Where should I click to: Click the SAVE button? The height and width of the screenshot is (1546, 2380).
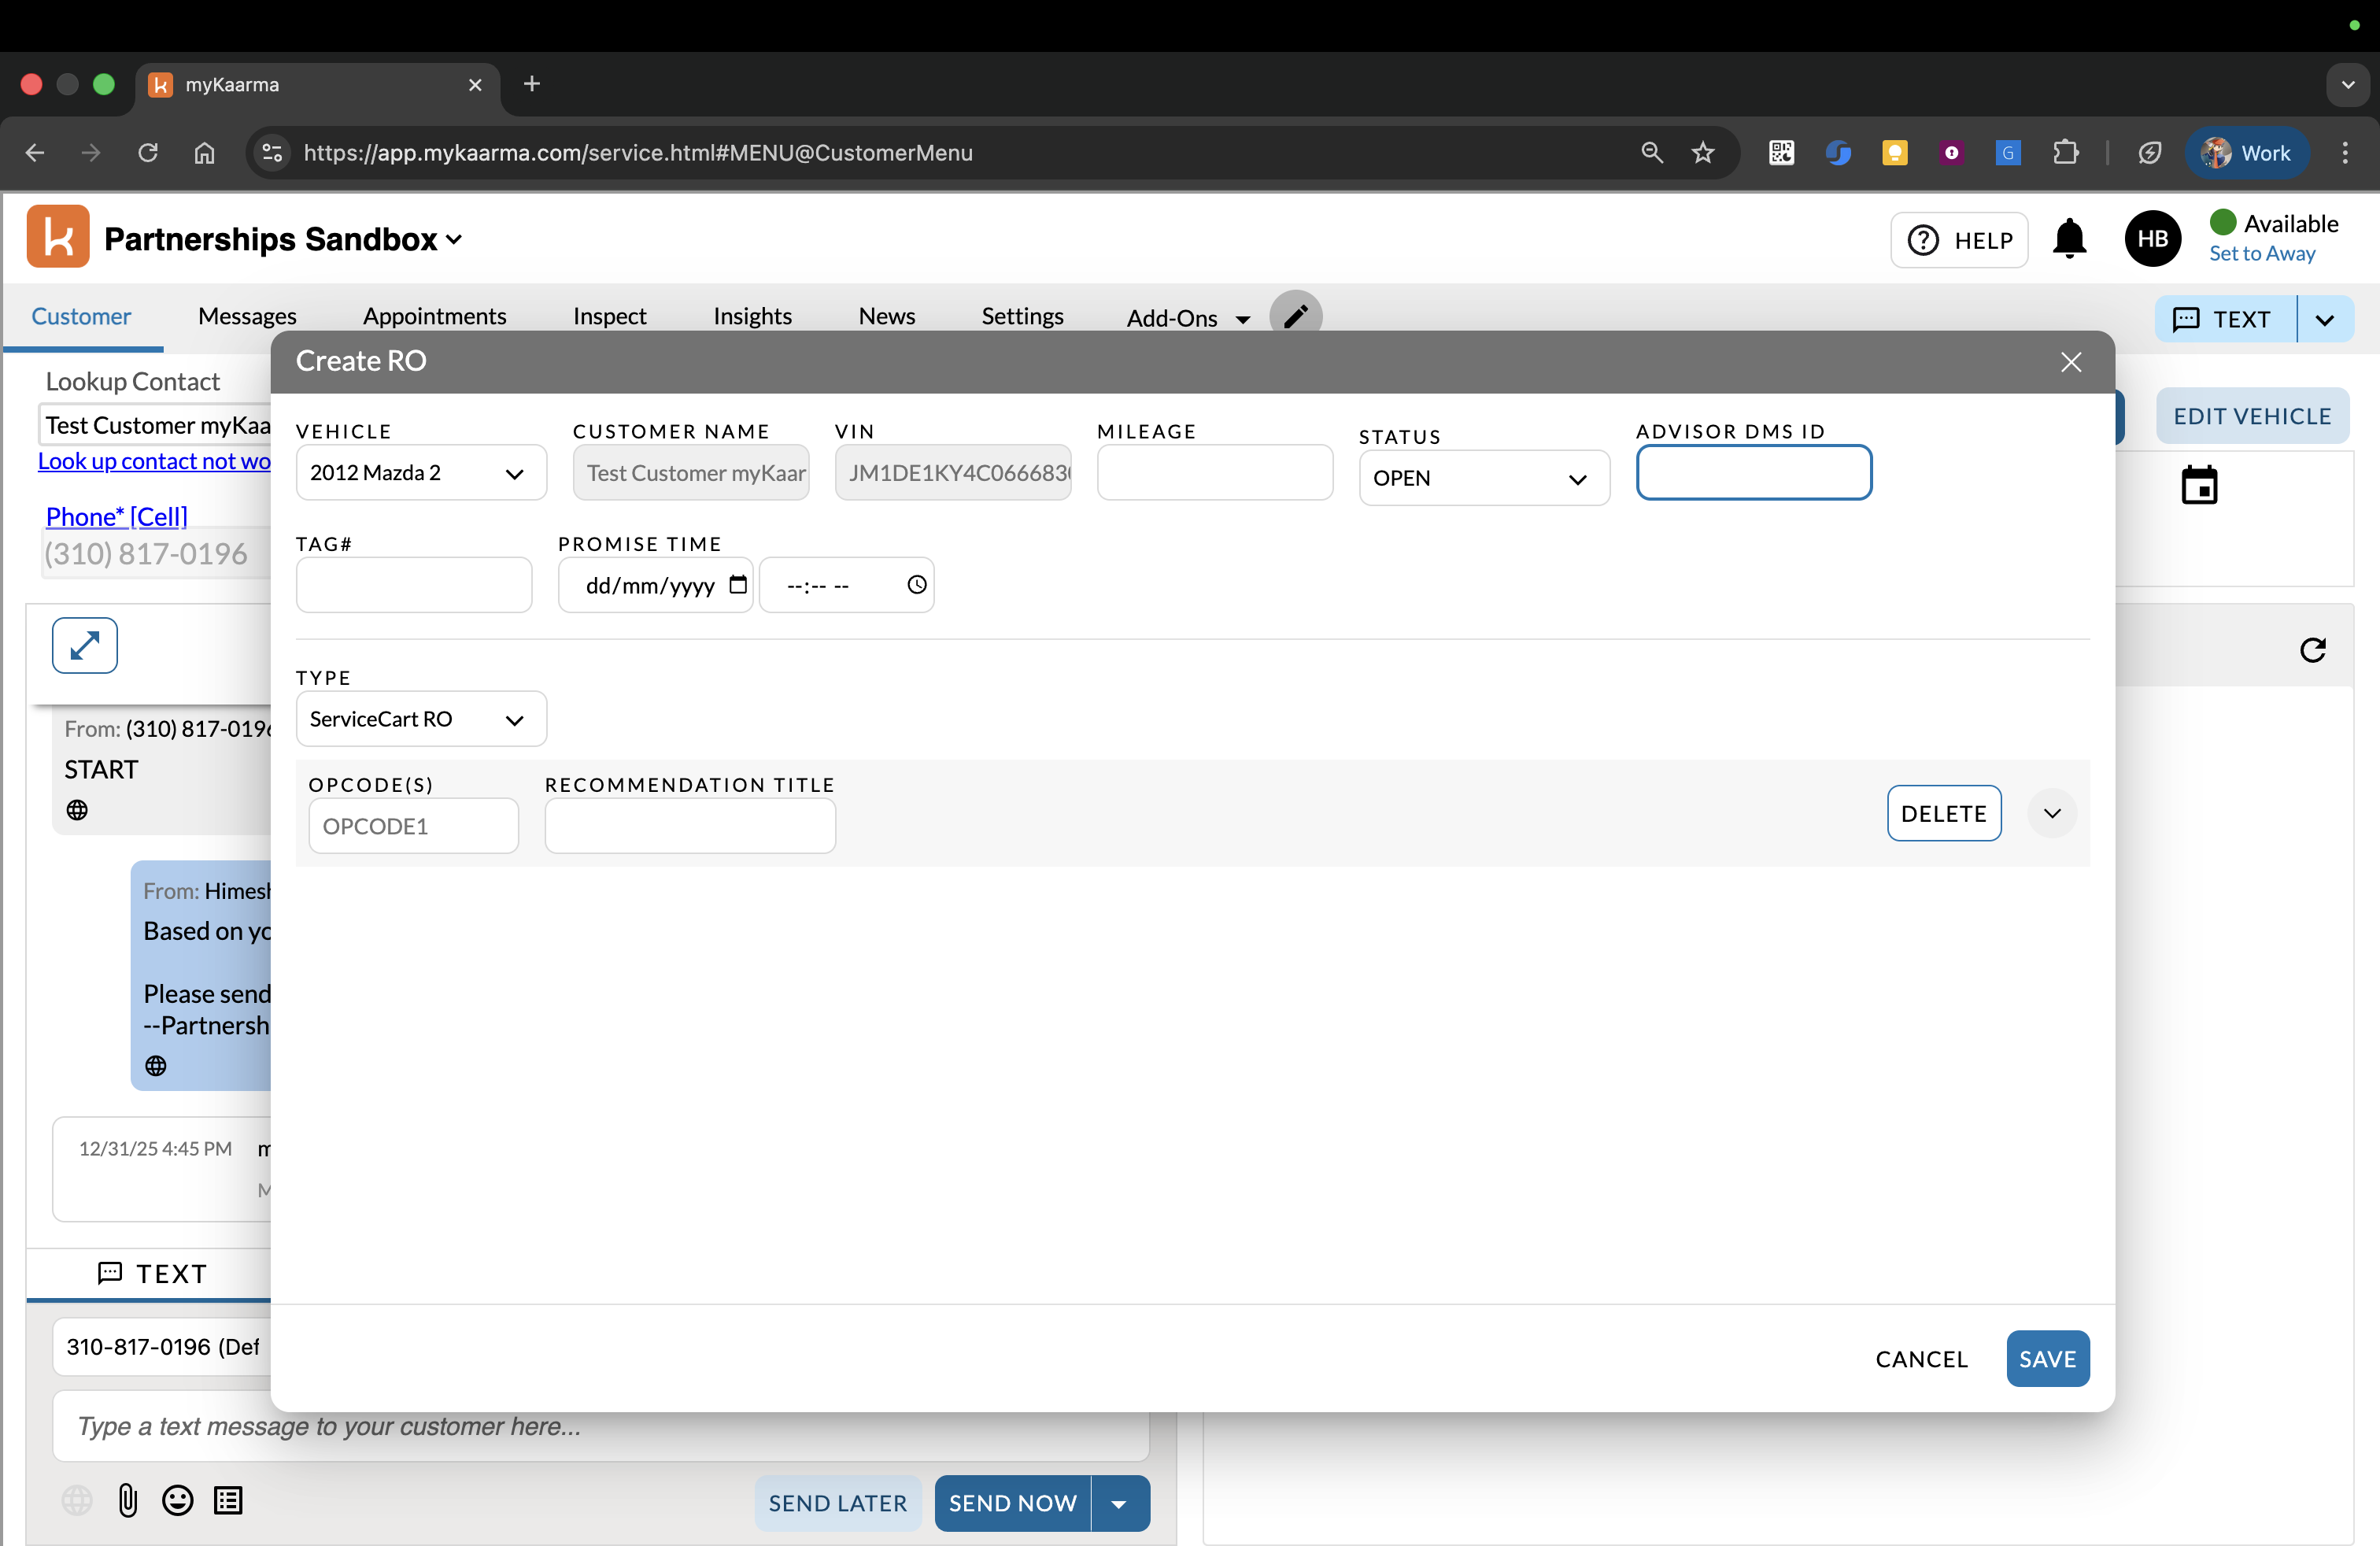point(2046,1358)
